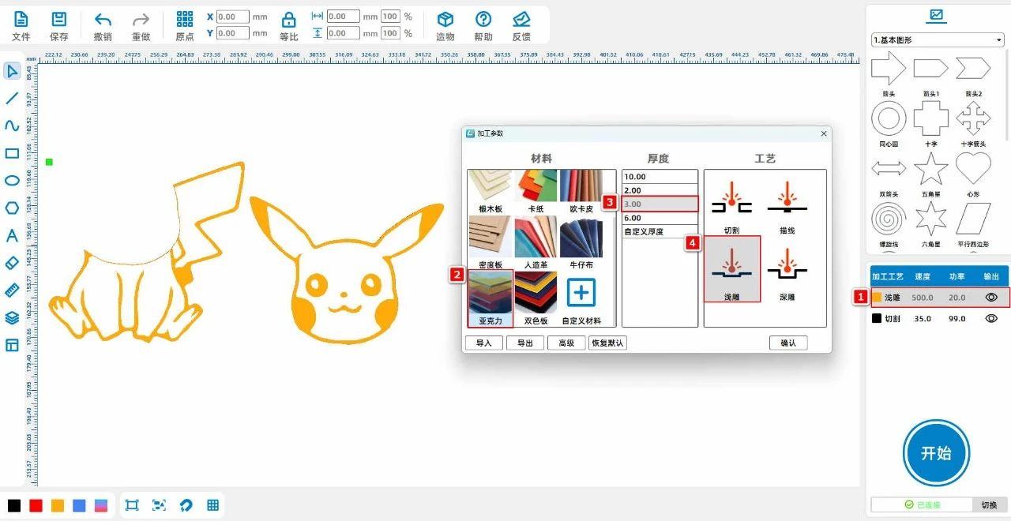Viewport: 1011px width, 521px height.
Task: Pick the eraser tool in sidebar
Action: pyautogui.click(x=12, y=263)
